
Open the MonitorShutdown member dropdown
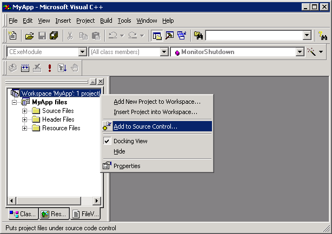click(300, 52)
